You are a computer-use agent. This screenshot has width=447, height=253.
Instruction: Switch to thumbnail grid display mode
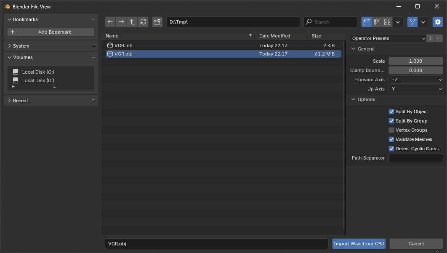pos(387,21)
